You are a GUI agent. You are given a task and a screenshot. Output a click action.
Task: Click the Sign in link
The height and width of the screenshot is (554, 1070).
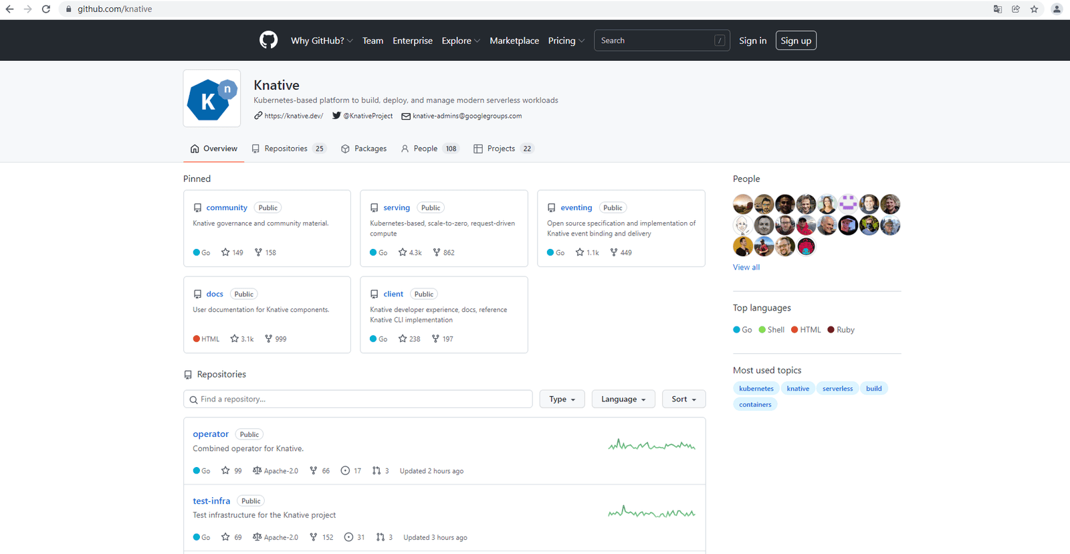pos(753,41)
